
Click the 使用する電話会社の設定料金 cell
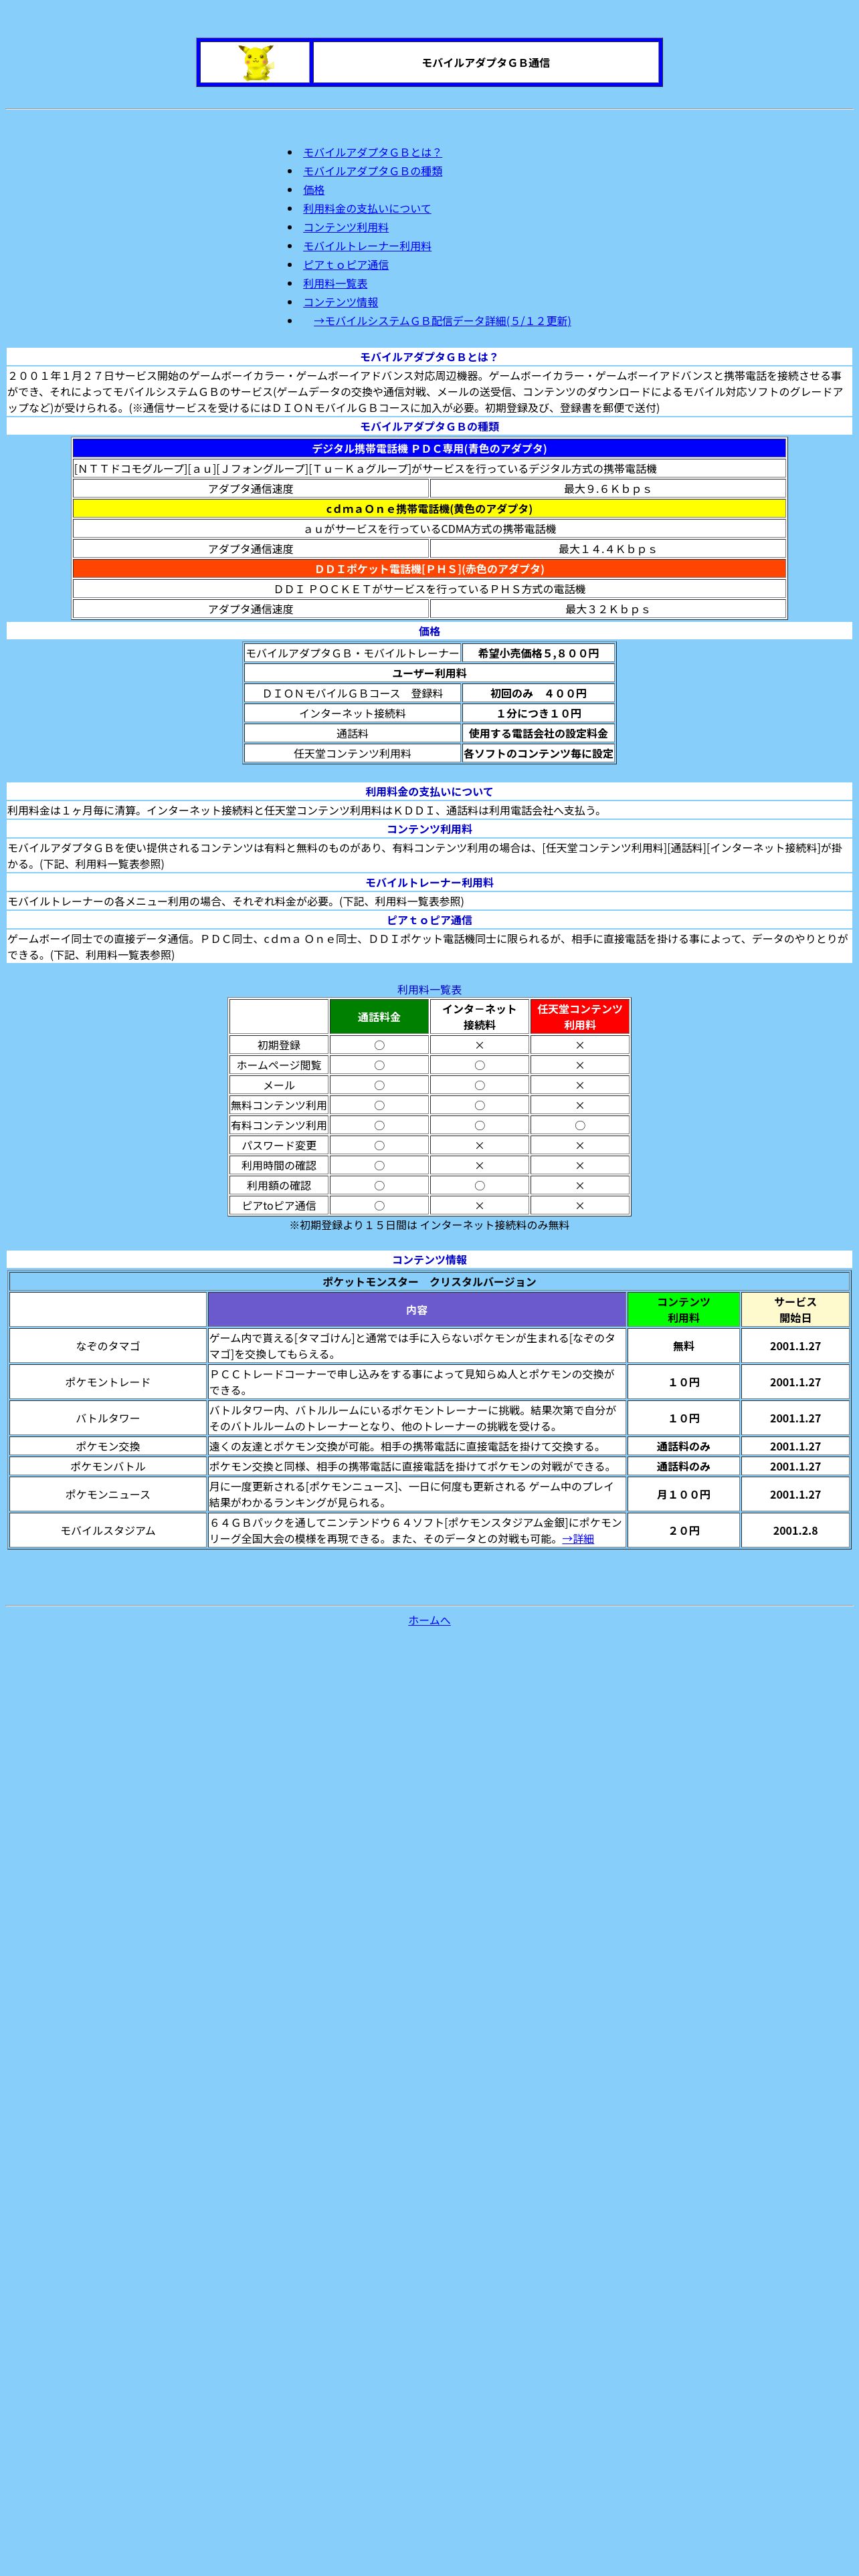pyautogui.click(x=538, y=733)
